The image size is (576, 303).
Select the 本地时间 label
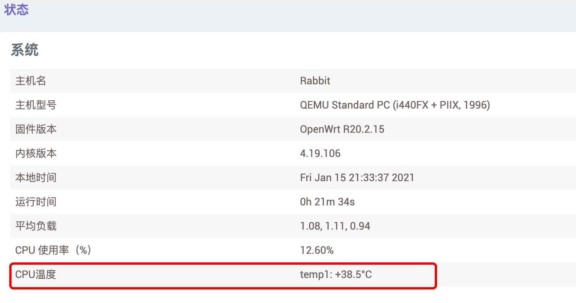click(x=36, y=178)
